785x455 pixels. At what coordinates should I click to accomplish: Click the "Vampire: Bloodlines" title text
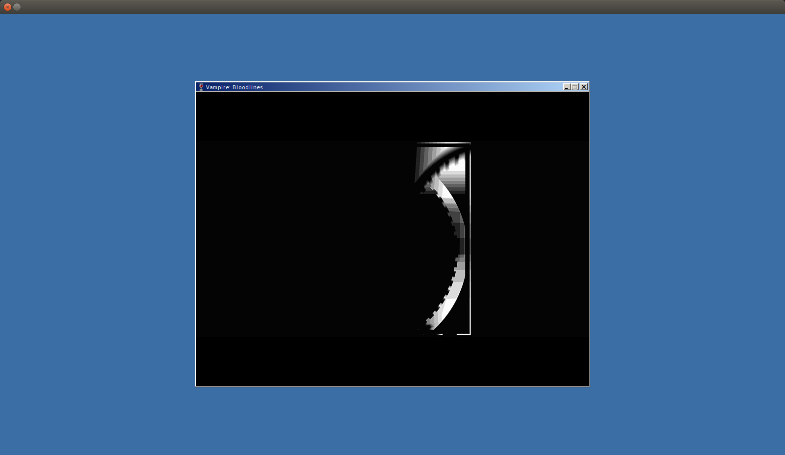[x=234, y=87]
